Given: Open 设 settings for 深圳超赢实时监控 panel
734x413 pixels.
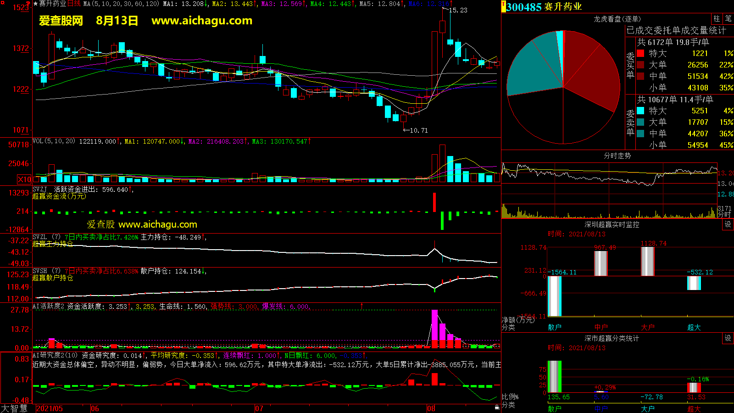Looking at the screenshot, I should pos(728,224).
